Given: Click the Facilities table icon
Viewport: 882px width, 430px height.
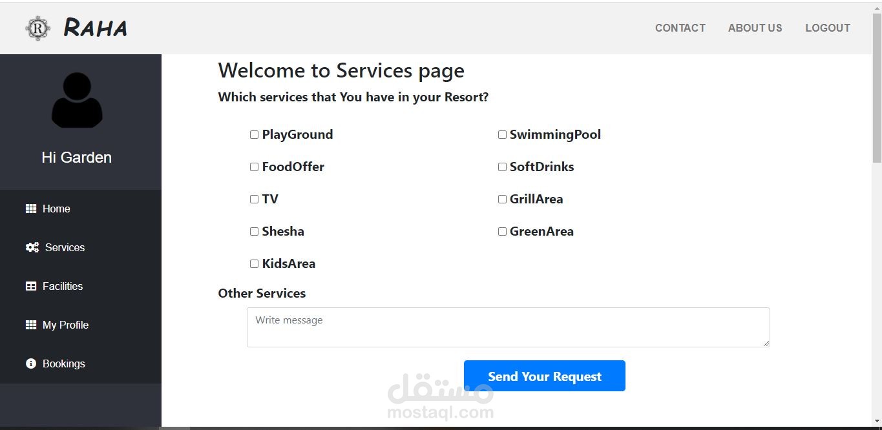Looking at the screenshot, I should pyautogui.click(x=31, y=286).
